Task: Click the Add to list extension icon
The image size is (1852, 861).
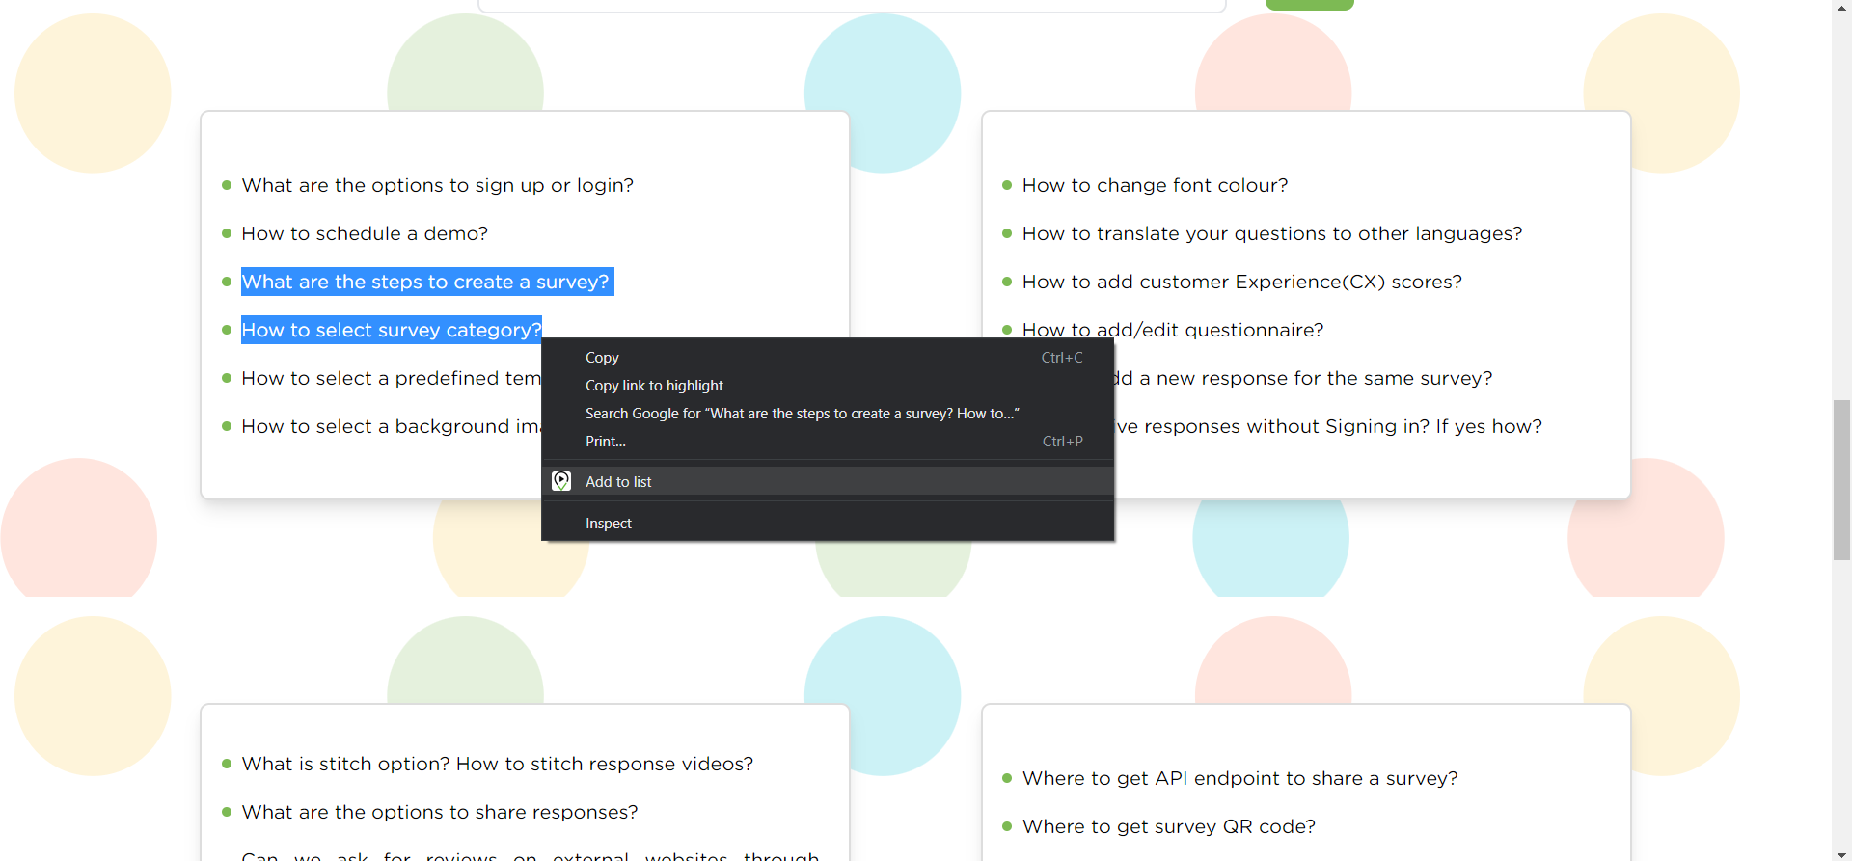Action: click(561, 481)
